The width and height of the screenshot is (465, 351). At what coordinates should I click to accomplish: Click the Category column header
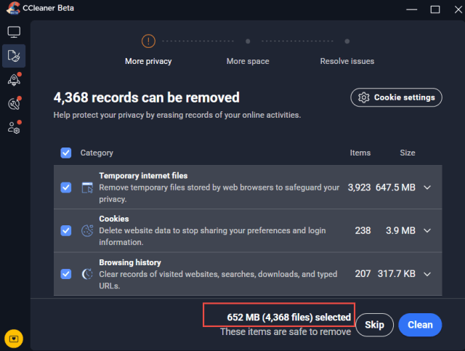click(x=97, y=153)
